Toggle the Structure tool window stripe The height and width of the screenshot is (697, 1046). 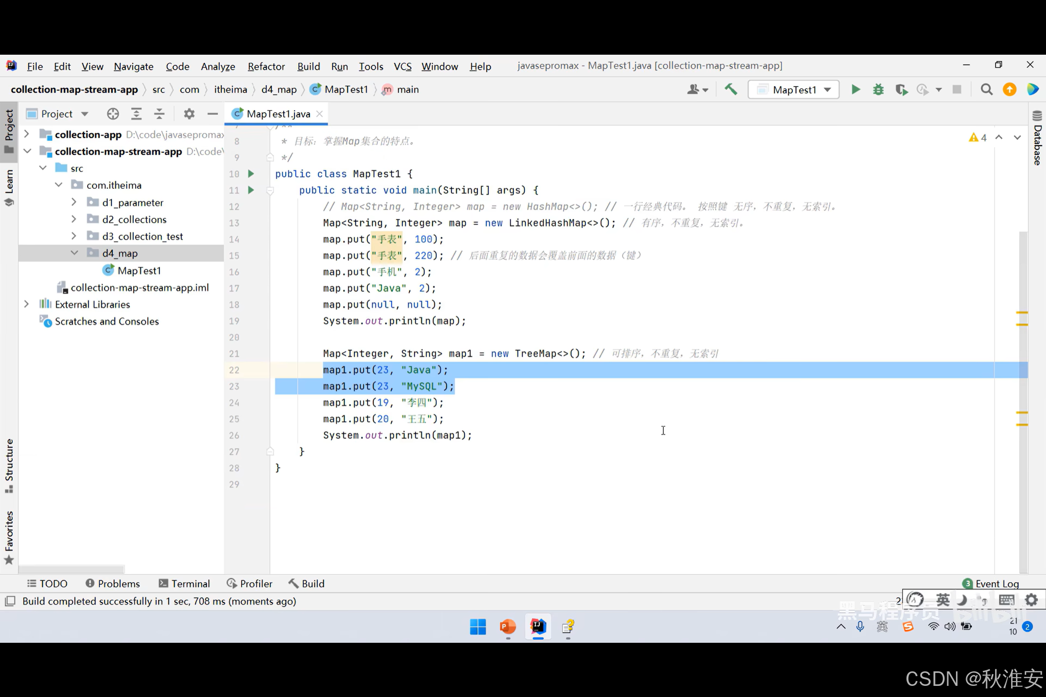point(9,465)
